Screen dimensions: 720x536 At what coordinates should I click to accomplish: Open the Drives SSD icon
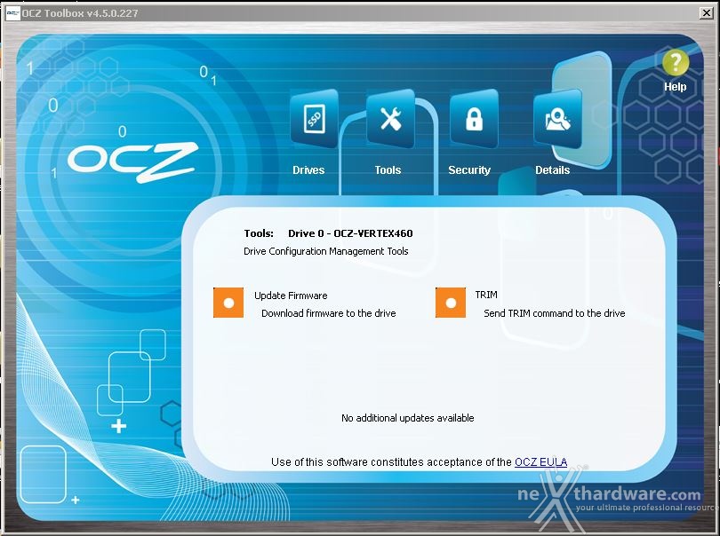[x=314, y=119]
